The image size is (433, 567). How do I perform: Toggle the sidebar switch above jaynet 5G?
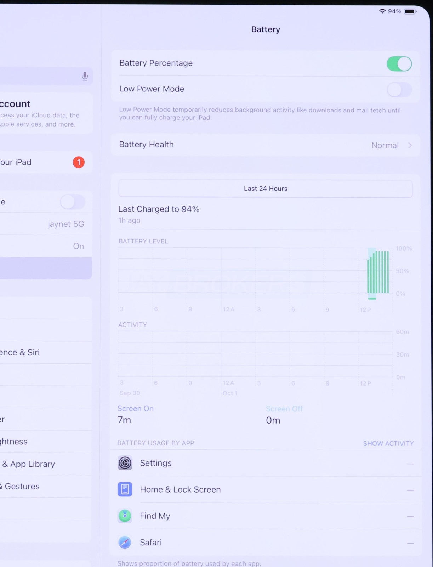pyautogui.click(x=73, y=202)
